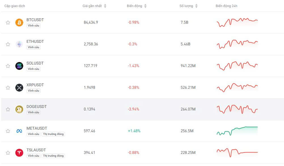
Task: Sort by Số lượng using its arrows
Action: [196, 6]
